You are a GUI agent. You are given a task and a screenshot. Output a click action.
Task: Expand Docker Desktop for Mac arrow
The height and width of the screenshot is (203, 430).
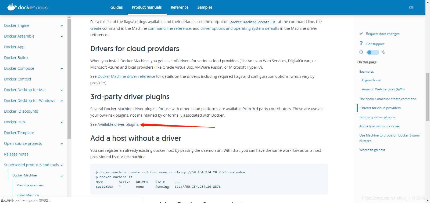(62, 90)
